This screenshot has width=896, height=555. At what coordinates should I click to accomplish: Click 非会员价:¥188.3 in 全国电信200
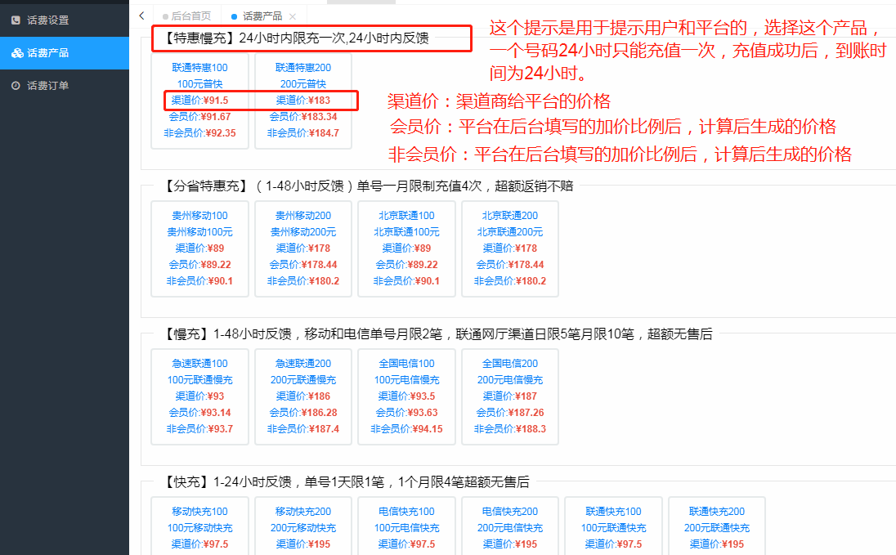[x=509, y=429]
